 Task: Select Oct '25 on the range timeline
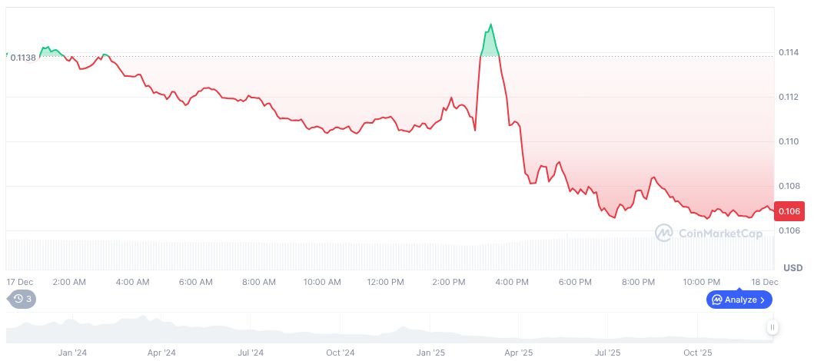(x=698, y=353)
